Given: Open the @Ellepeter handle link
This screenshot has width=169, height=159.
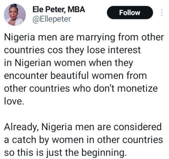Looking at the screenshot, I should (x=52, y=19).
